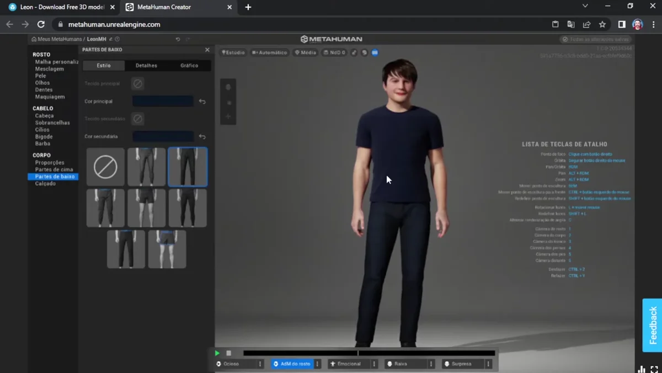Toggle the clay render icon in the viewport toolbar

coord(364,52)
